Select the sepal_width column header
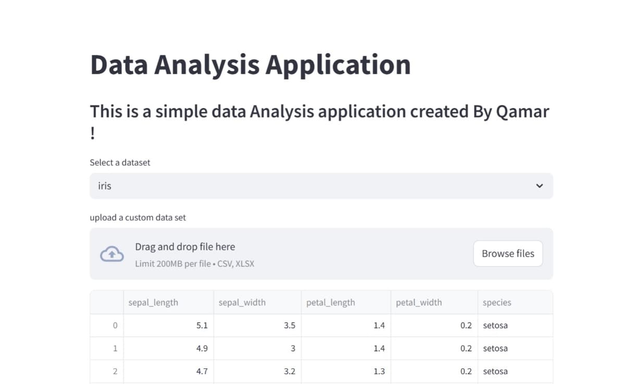Viewport: 625px width, 384px height. [x=242, y=302]
